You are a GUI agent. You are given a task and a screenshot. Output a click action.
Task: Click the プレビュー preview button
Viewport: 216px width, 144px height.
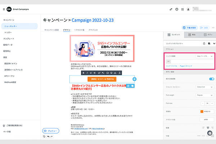tap(51, 131)
